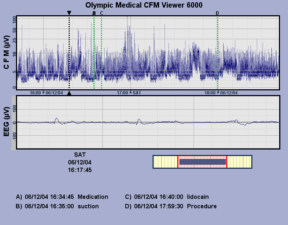Viewport: 288px width, 225px height.
Task: Click the SAT label above cursor date
Action: [x=80, y=155]
